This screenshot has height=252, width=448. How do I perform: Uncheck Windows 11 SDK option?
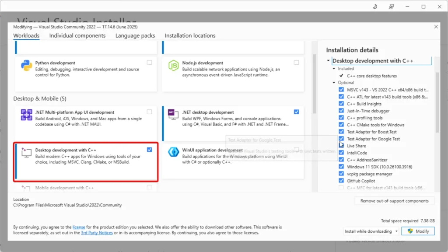(341, 167)
